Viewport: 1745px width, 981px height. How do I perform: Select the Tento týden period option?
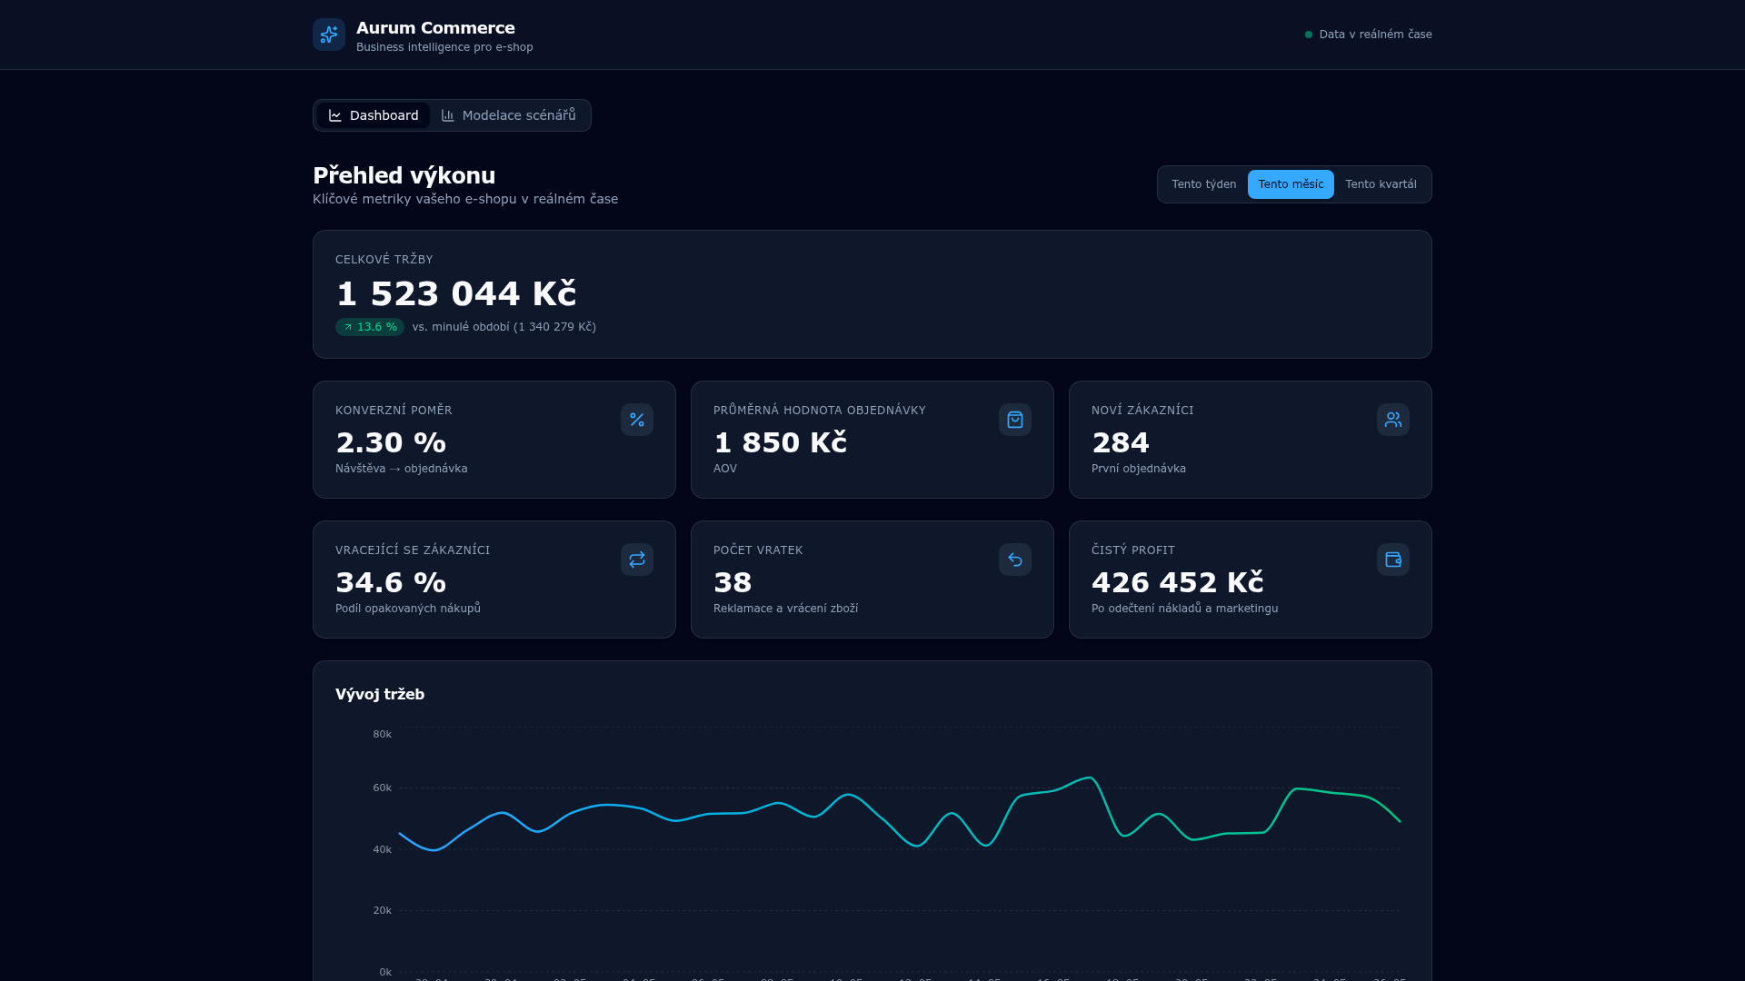click(1203, 184)
